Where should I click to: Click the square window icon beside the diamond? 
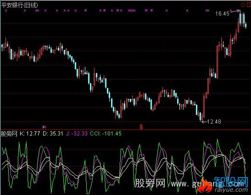pos(249,5)
